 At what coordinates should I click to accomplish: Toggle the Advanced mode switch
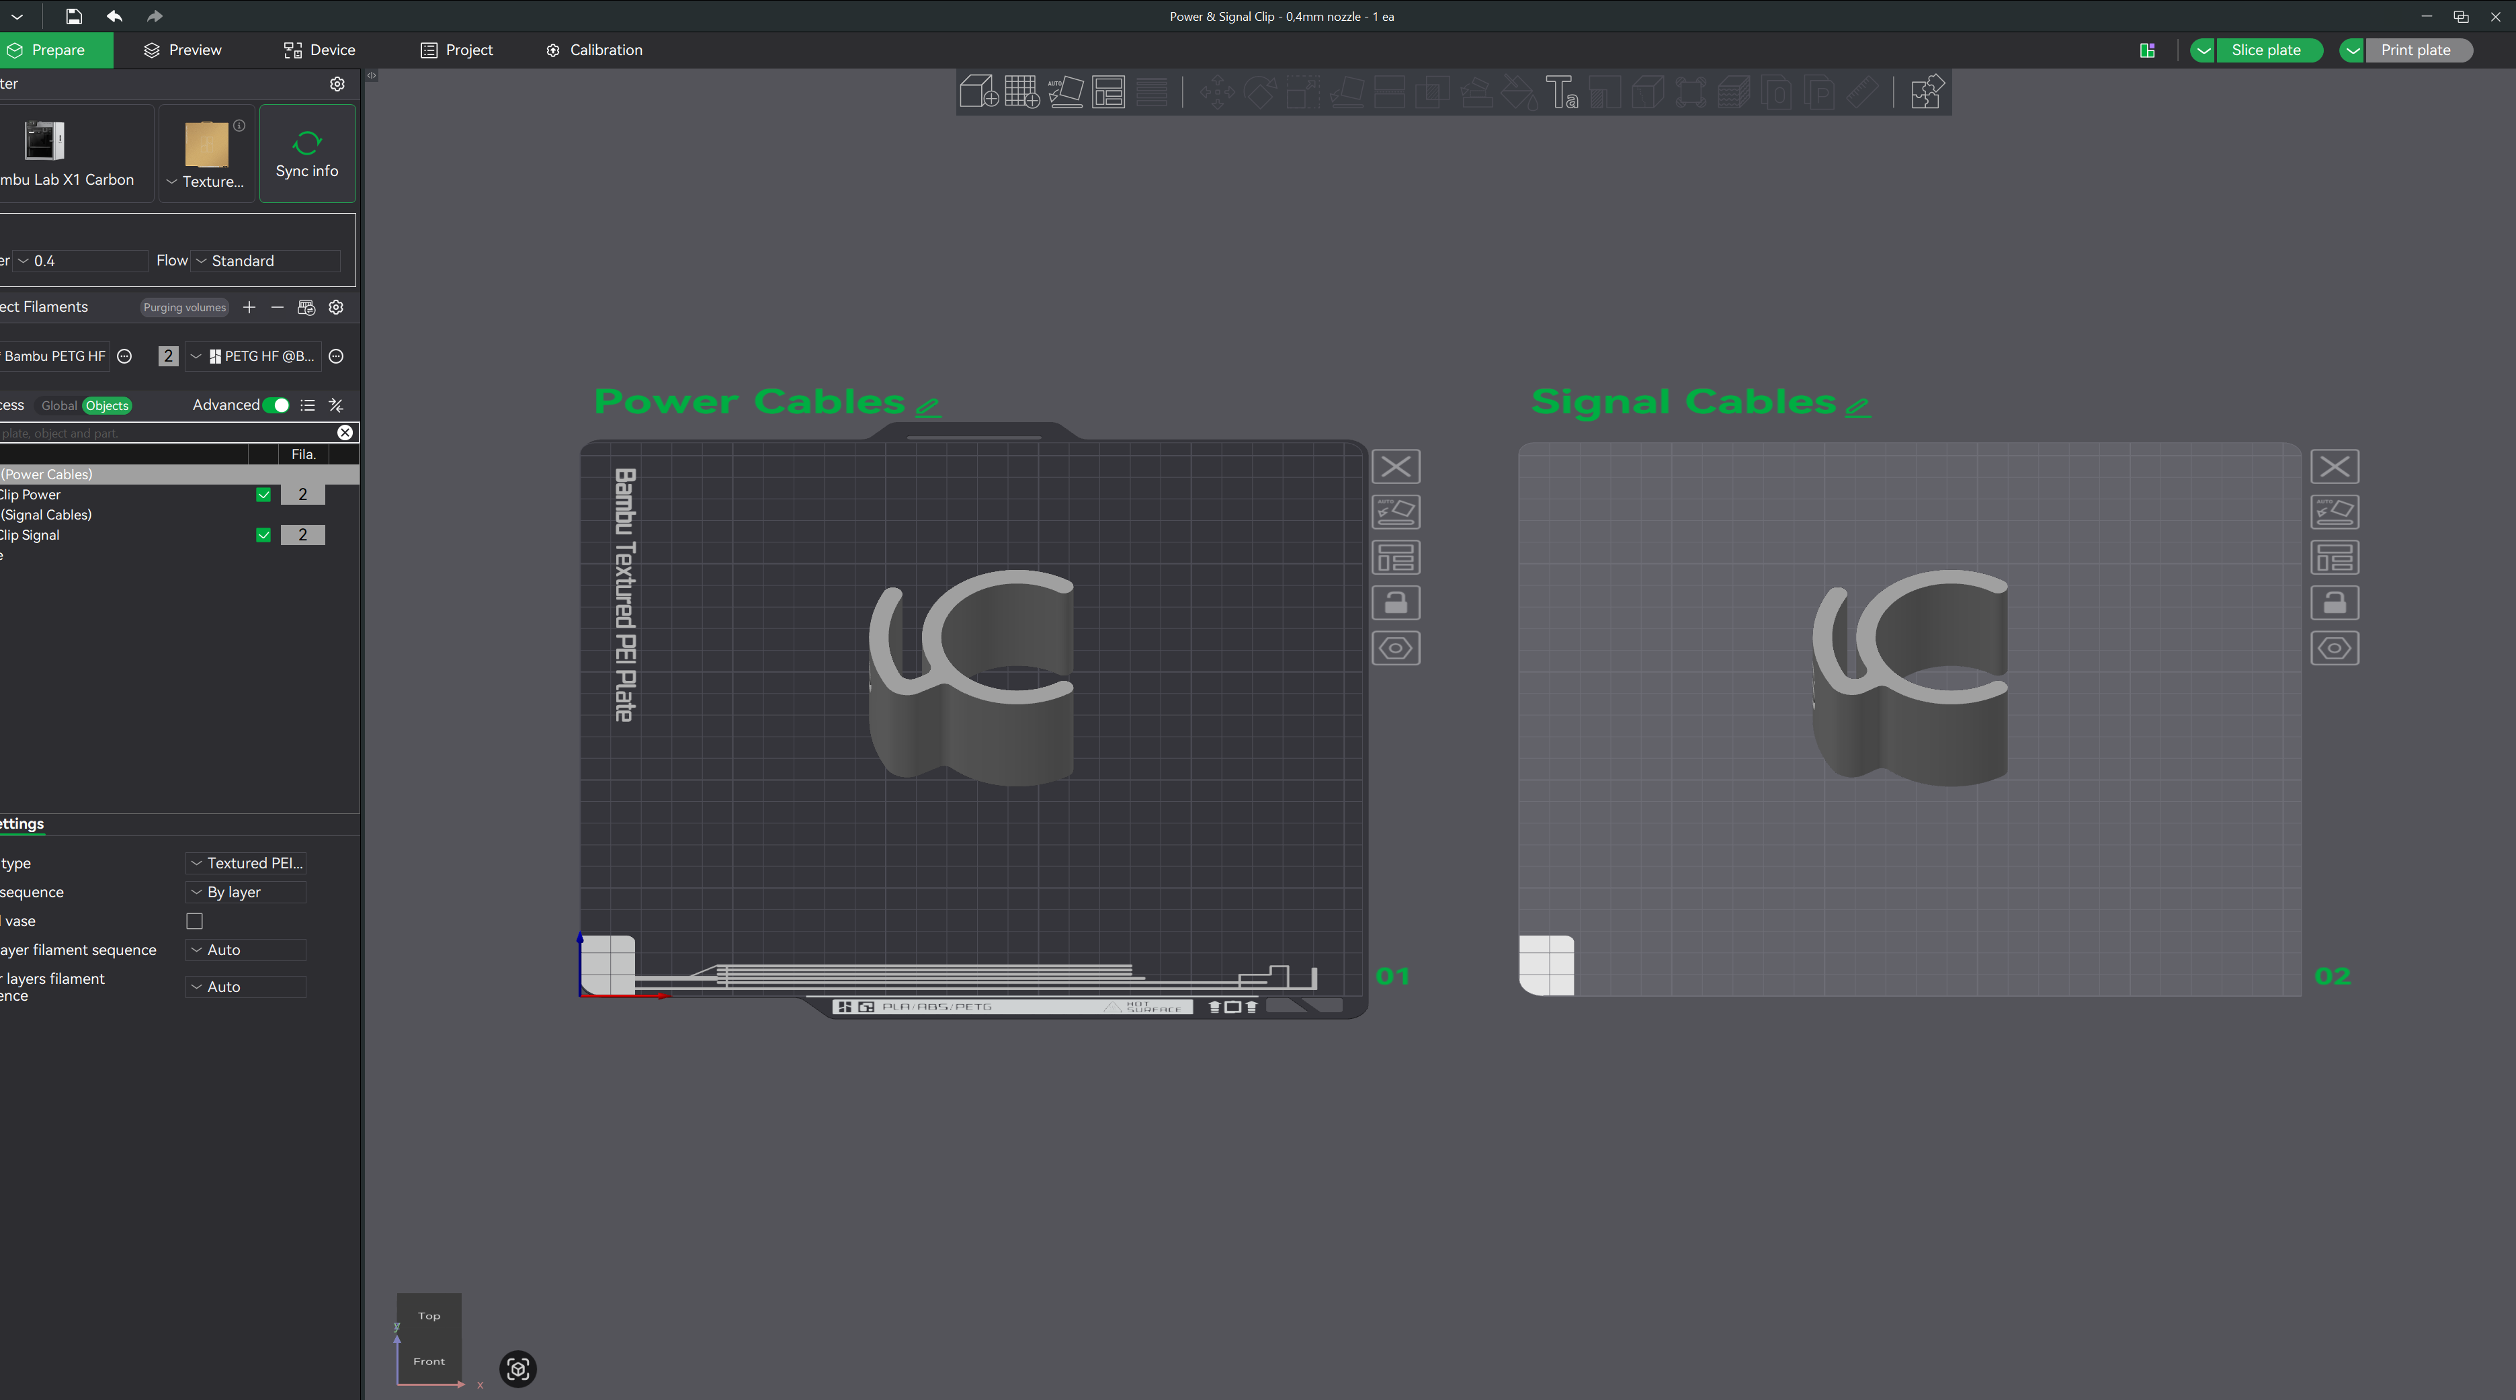click(276, 405)
